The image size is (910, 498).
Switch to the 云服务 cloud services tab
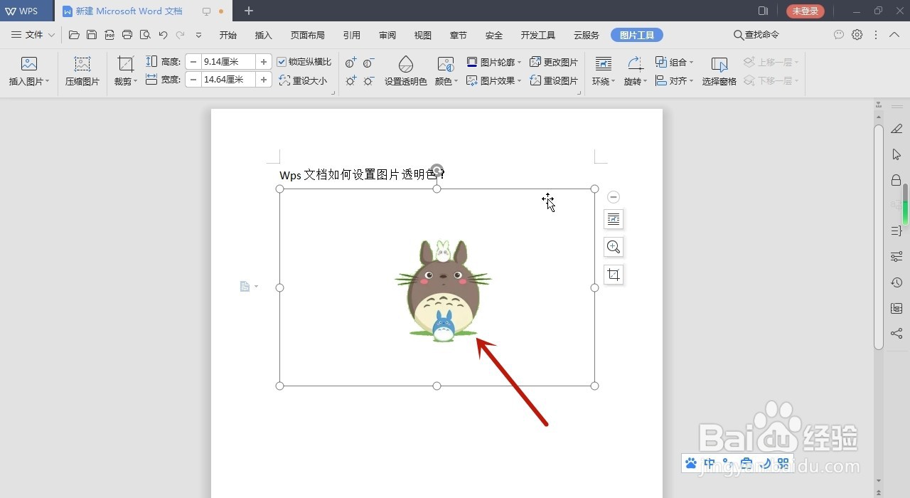[587, 35]
